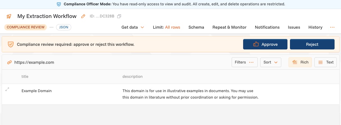The width and height of the screenshot is (341, 125).
Task: Reject this workflow
Action: (x=312, y=44)
